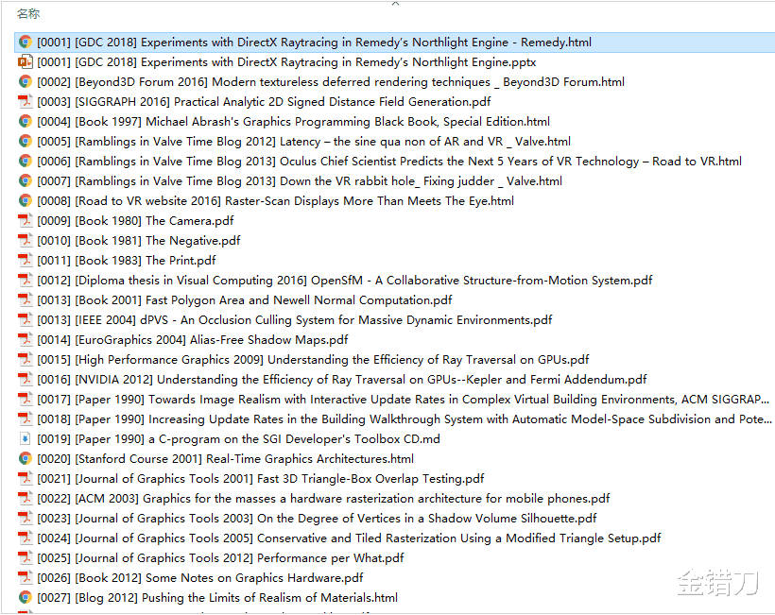Screen dimensions: 775x615
Task: Select 'Real-Time Graphics Architectures.html' file name
Action: coord(225,458)
